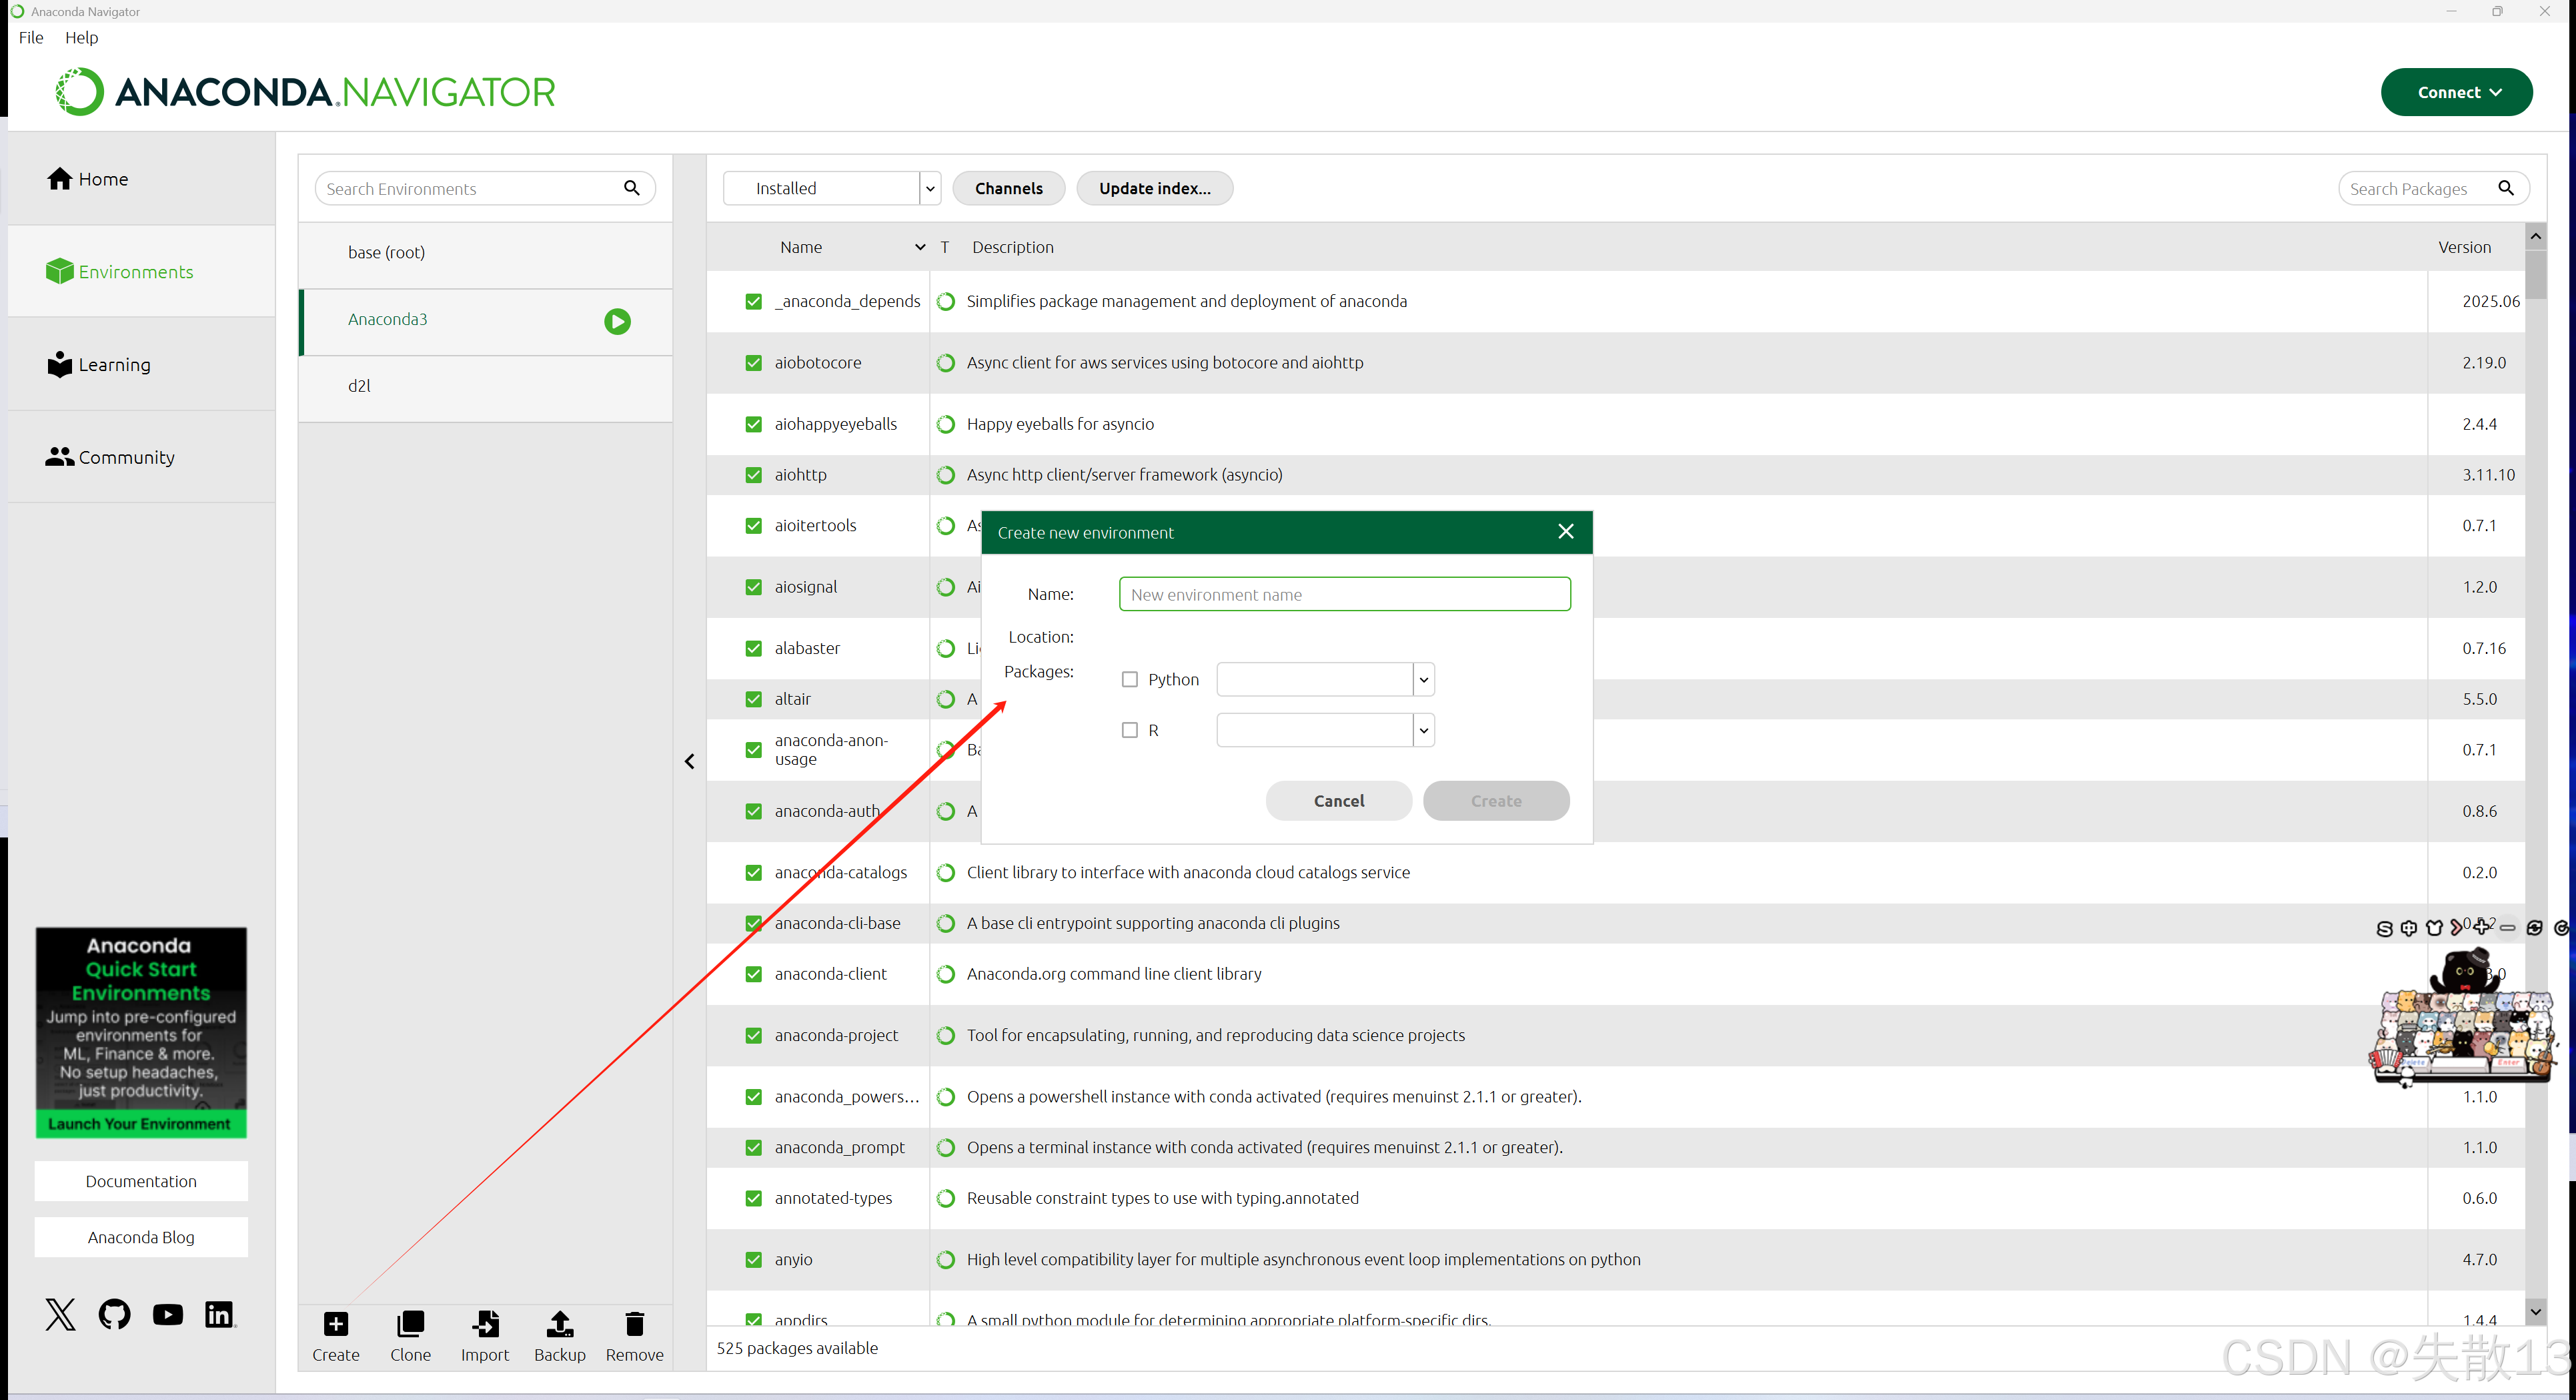
Task: Open the File menu
Action: (31, 38)
